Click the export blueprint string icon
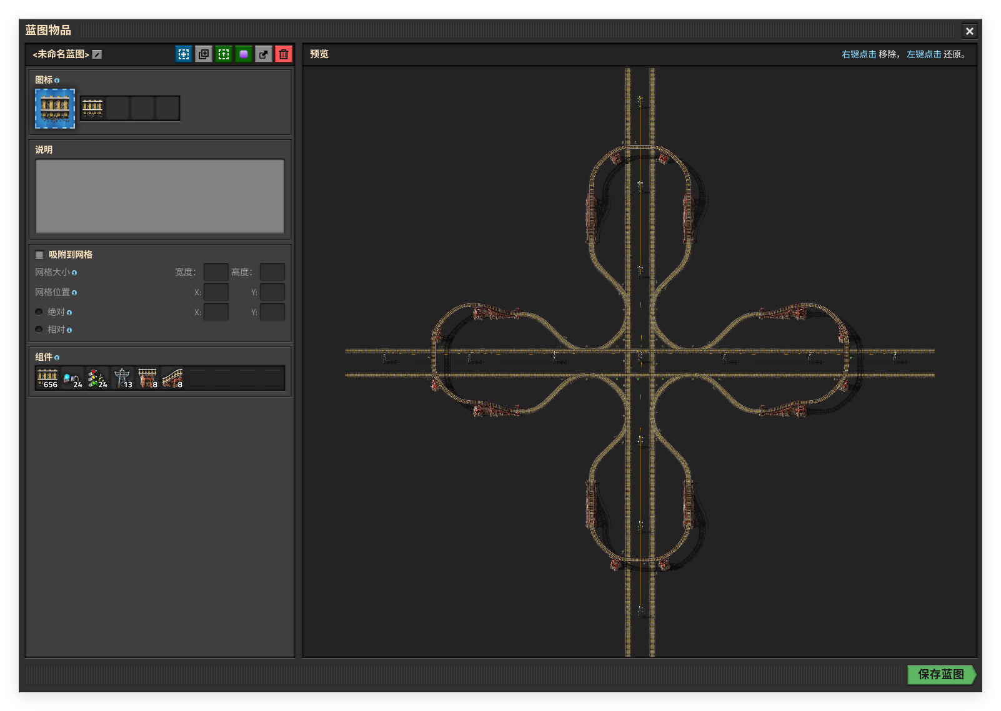Image resolution: width=1001 pixels, height=711 pixels. tap(264, 54)
